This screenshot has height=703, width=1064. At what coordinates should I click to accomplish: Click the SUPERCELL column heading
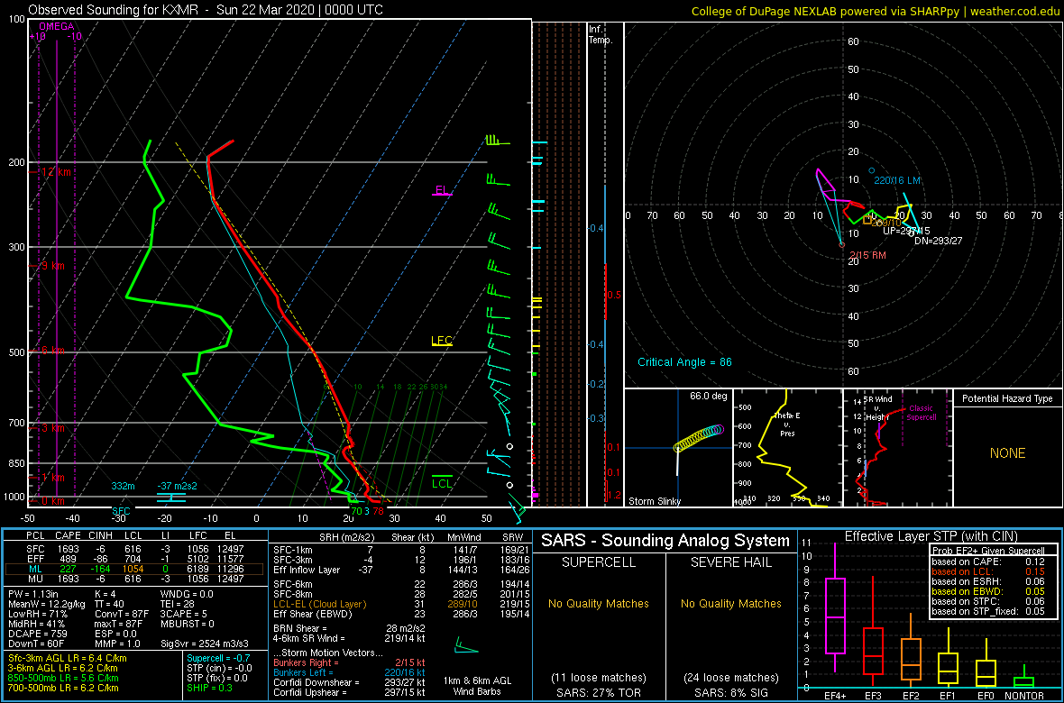[599, 563]
